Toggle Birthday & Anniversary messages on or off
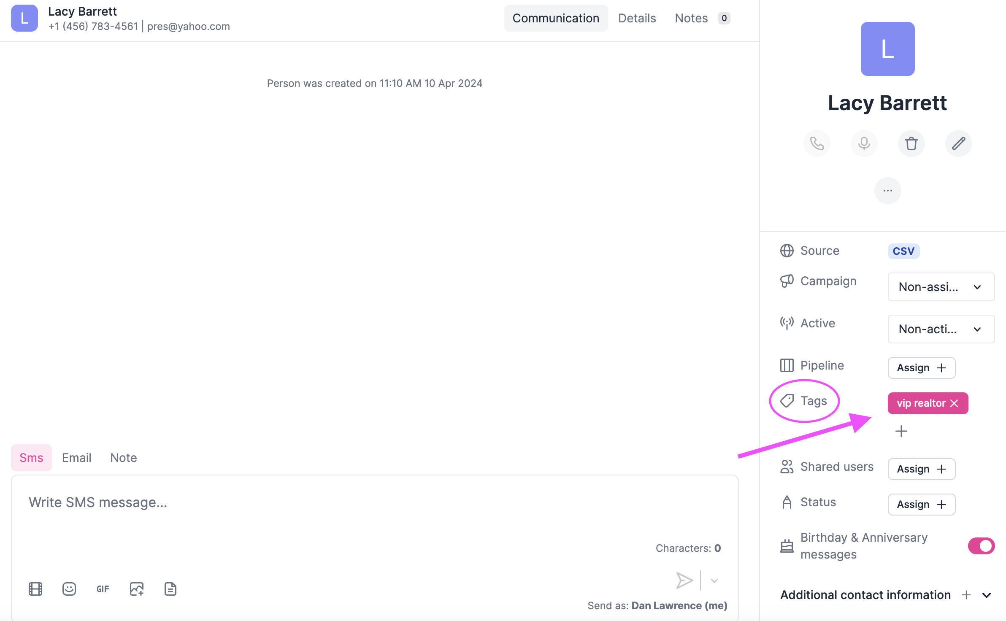The width and height of the screenshot is (1006, 621). click(x=981, y=545)
